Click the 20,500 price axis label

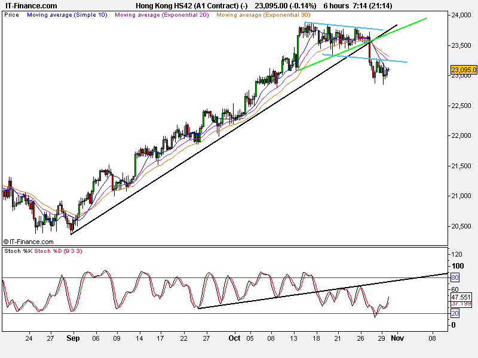pos(461,226)
